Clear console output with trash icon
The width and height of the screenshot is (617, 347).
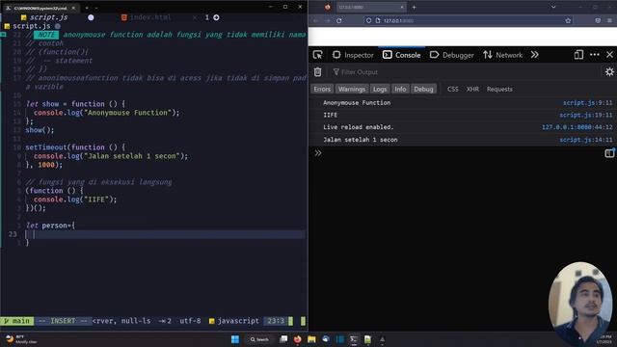tap(317, 72)
